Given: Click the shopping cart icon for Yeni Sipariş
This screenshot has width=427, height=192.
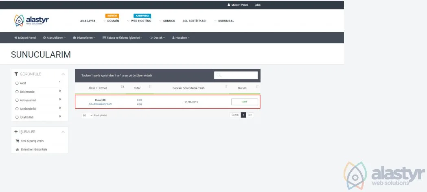Looking at the screenshot, I should (x=18, y=141).
